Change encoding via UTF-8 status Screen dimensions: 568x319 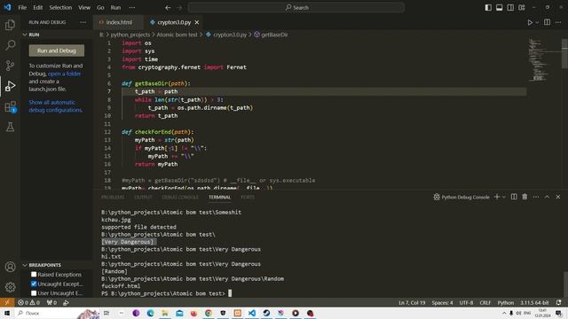(466, 302)
